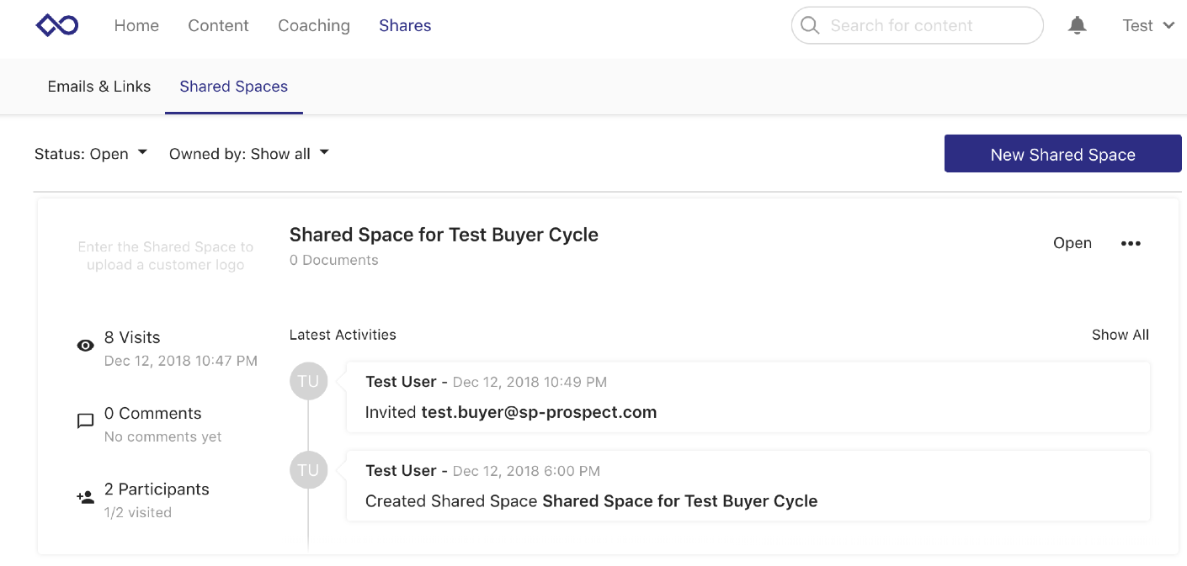
Task: Open the notifications bell icon
Action: point(1077,25)
